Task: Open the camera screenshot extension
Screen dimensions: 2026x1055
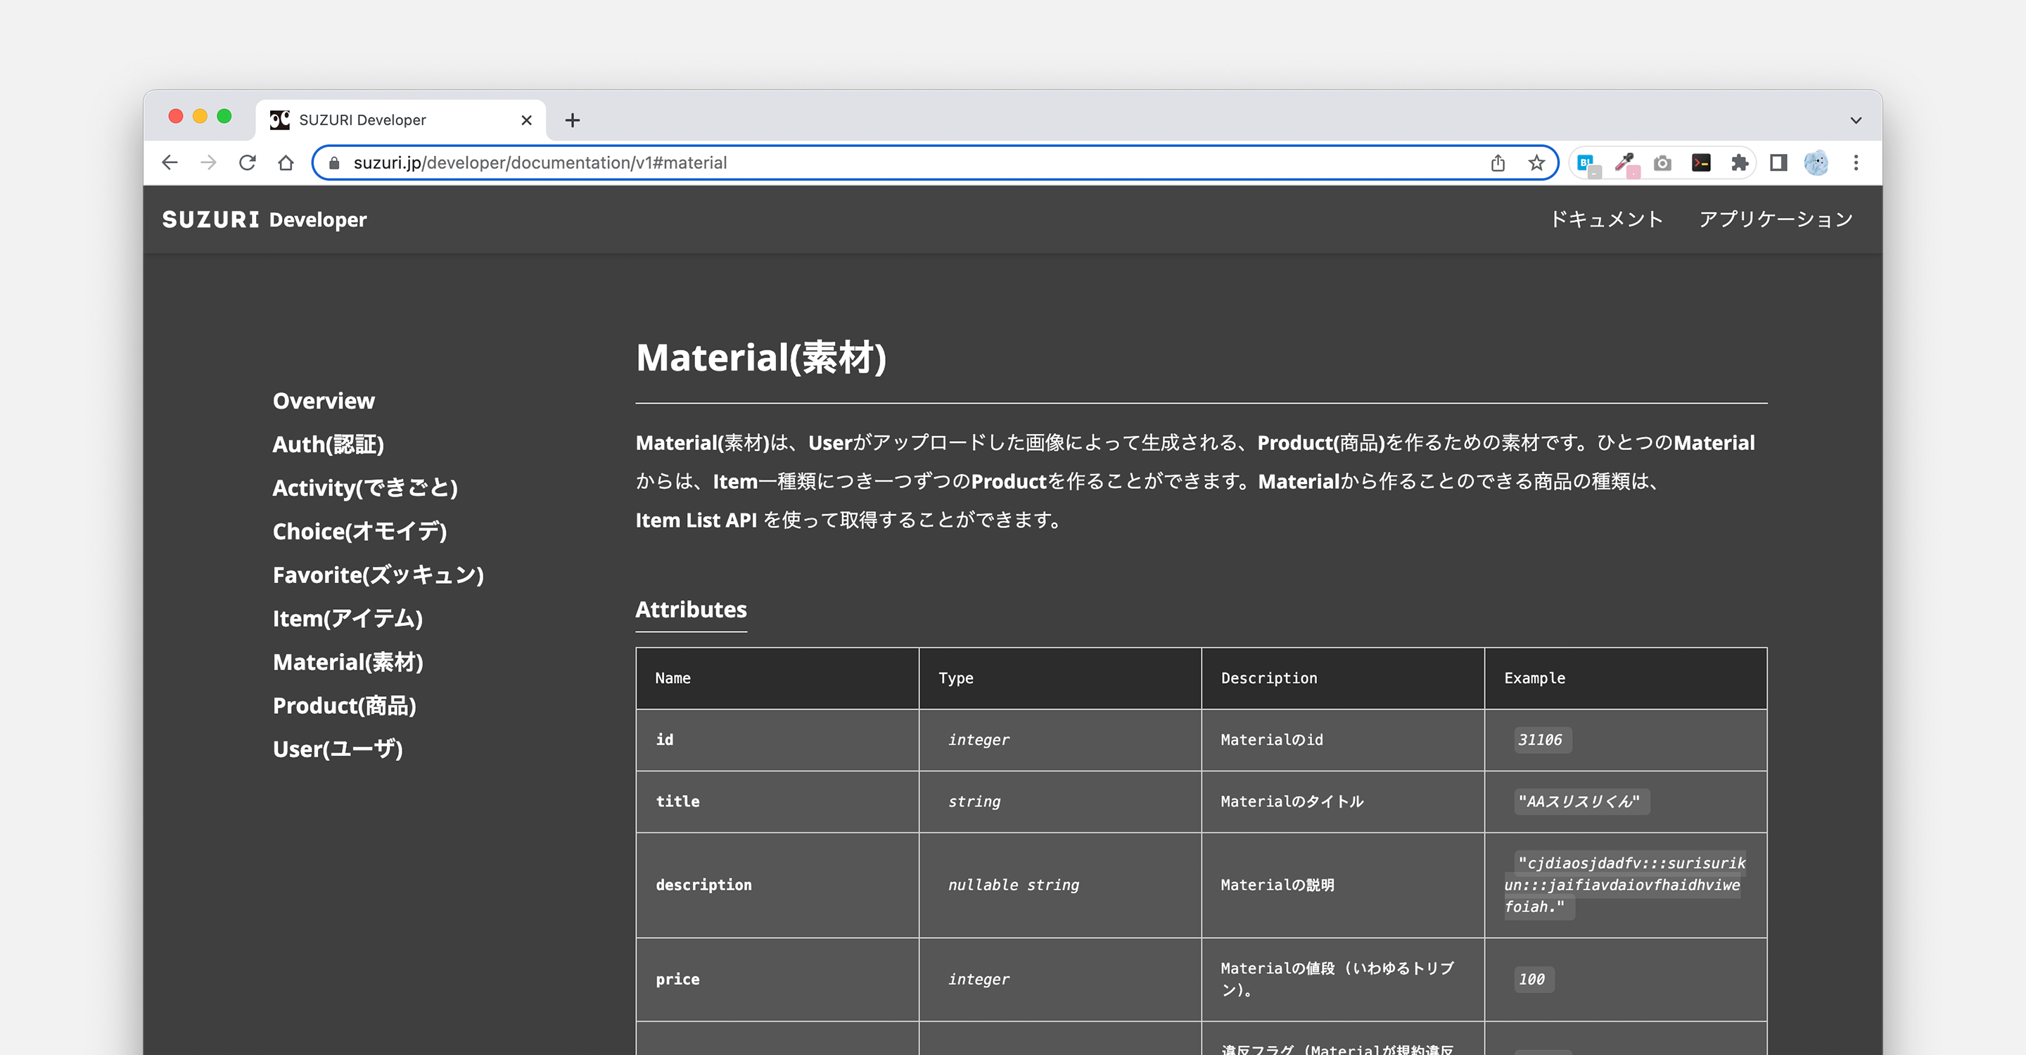Action: click(1662, 162)
